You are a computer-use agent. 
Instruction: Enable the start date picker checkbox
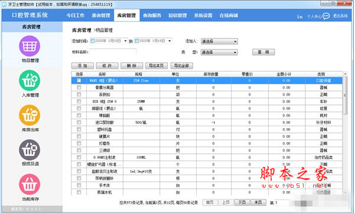(x=92, y=41)
